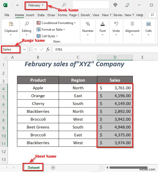Click the Region column header cell

pos(78,80)
